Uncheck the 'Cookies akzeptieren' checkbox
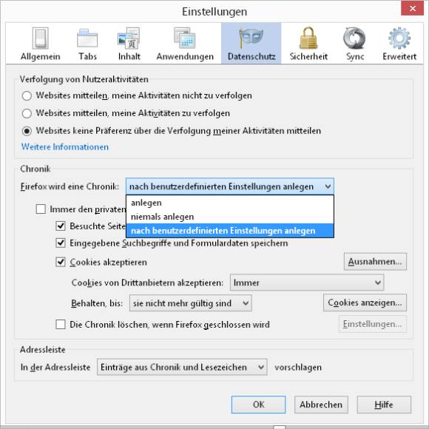429x429 pixels. (x=61, y=262)
